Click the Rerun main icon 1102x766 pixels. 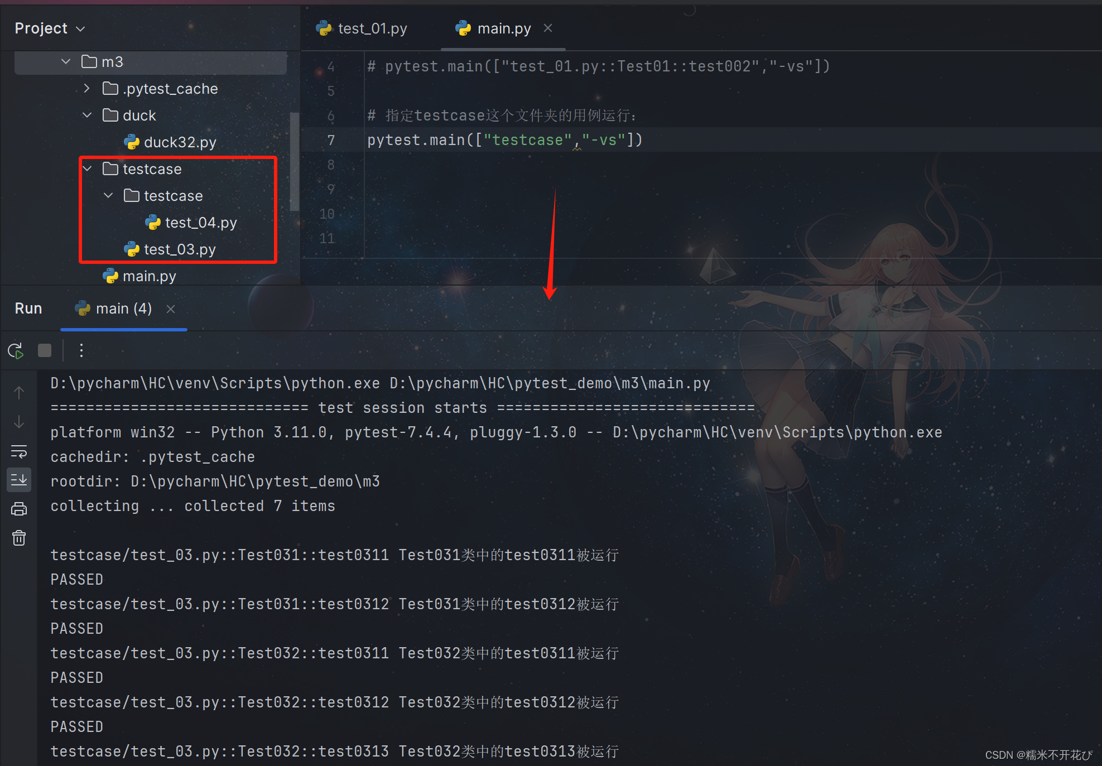coord(16,350)
